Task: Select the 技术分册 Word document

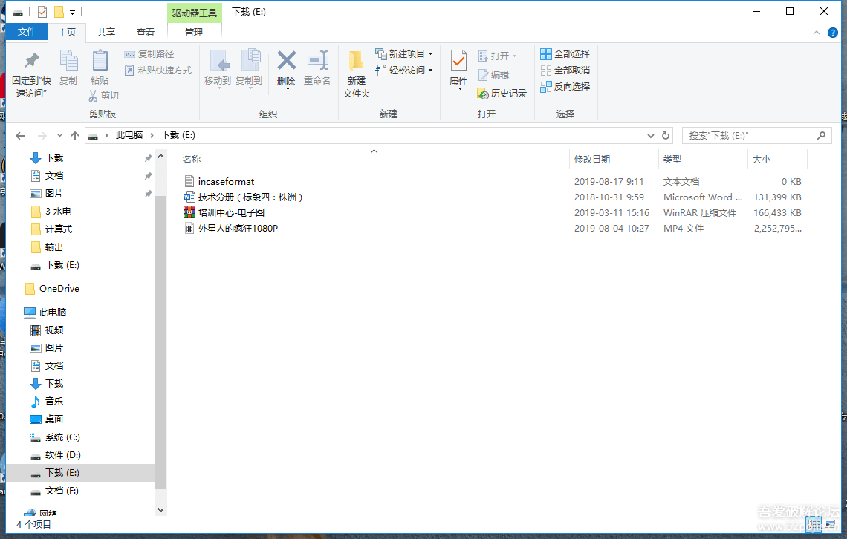Action: (x=244, y=197)
